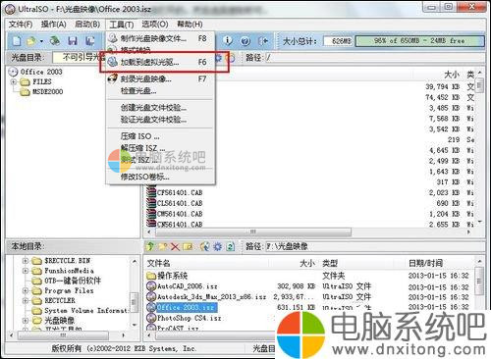Click the blue info toolbar icon
Screen dimensions: 491x359
tap(228, 41)
